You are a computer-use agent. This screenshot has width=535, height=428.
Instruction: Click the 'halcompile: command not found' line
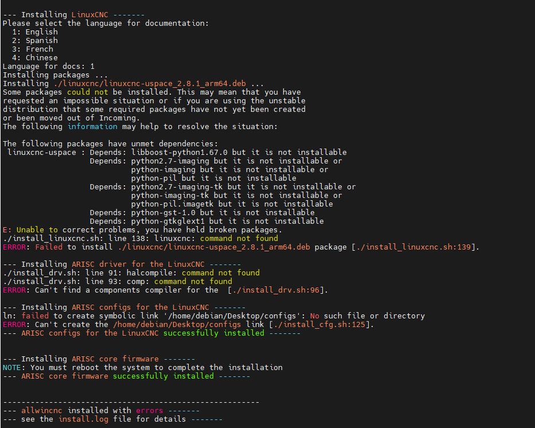(131, 273)
